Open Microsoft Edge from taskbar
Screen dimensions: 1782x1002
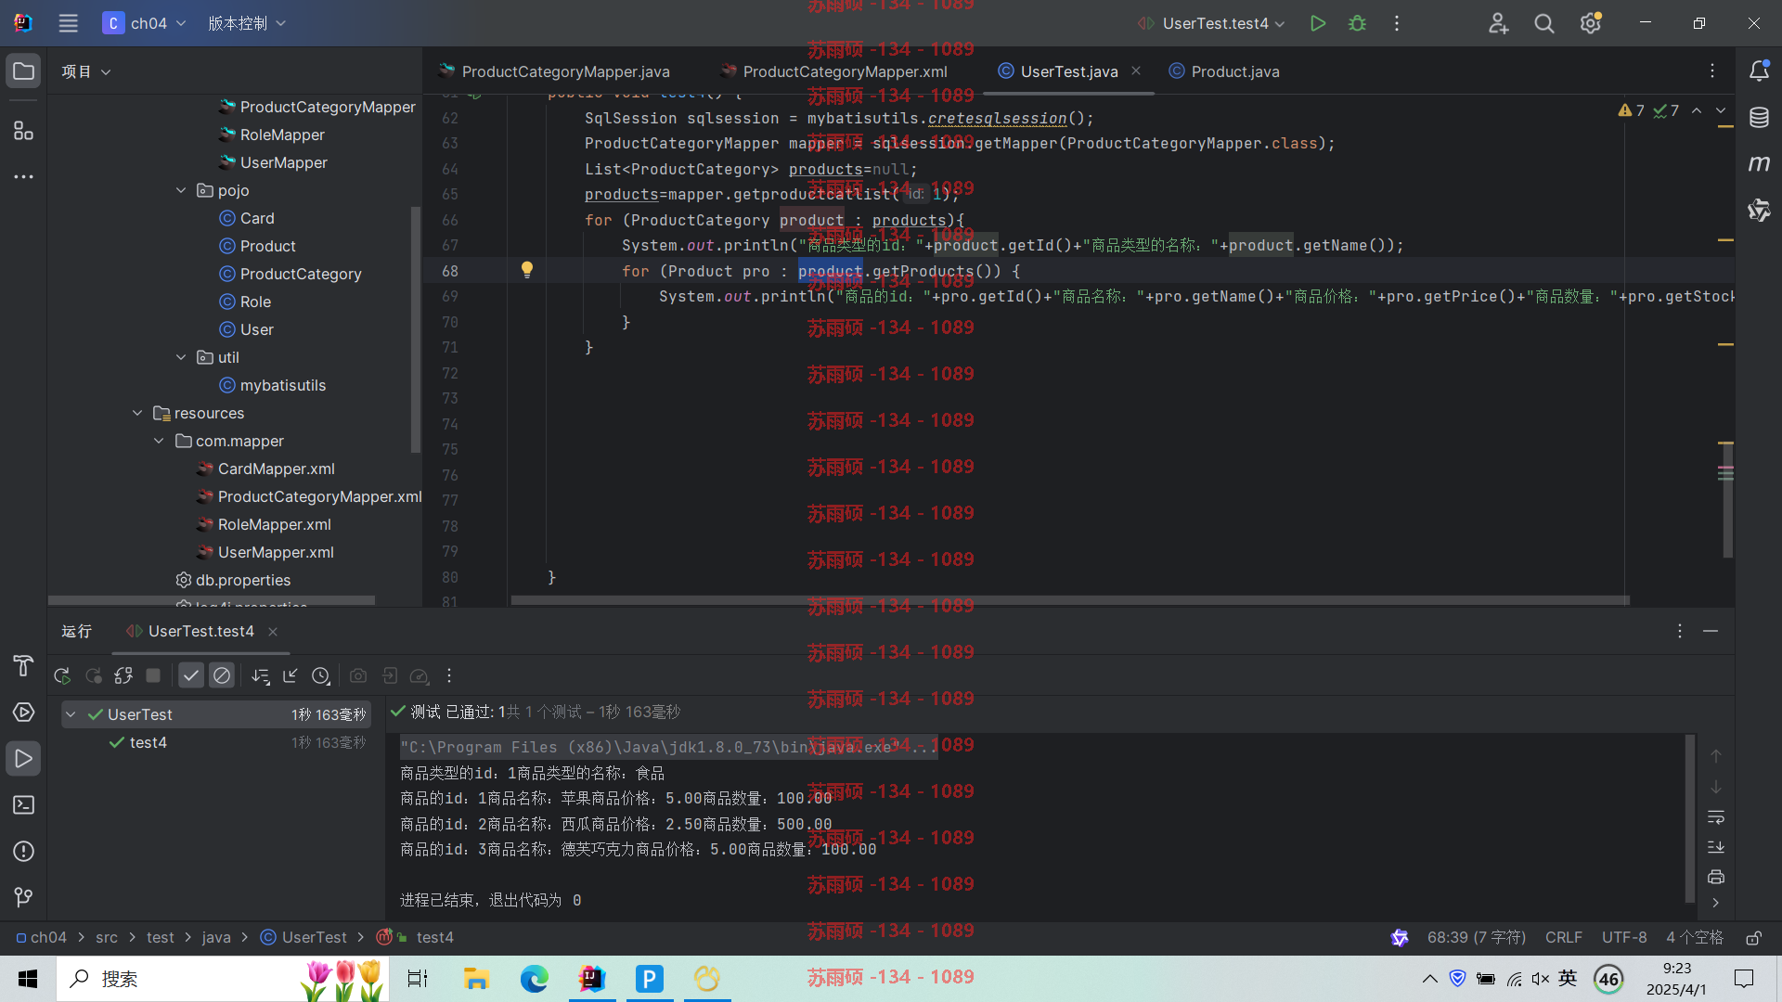pos(534,979)
